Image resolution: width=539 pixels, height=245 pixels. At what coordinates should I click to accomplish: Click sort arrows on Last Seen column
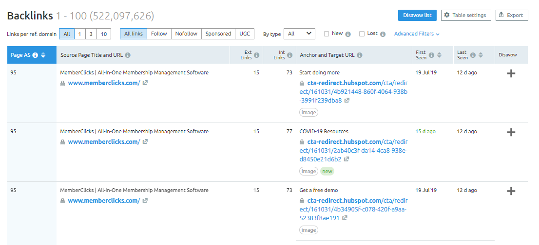pyautogui.click(x=481, y=55)
